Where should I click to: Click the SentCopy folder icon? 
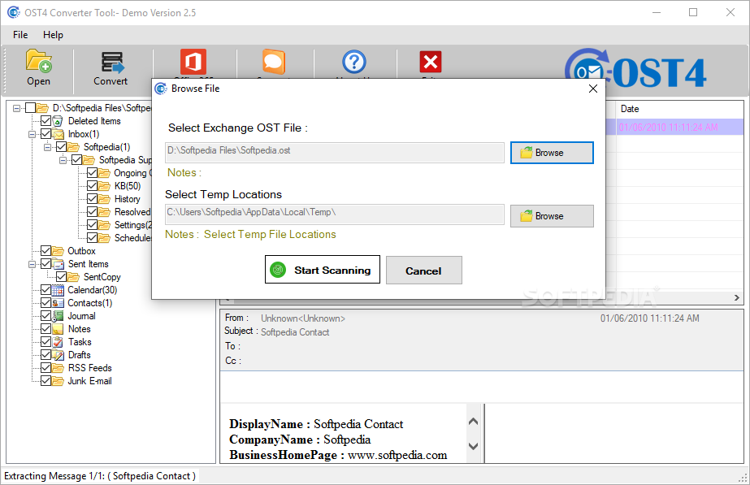tap(73, 277)
